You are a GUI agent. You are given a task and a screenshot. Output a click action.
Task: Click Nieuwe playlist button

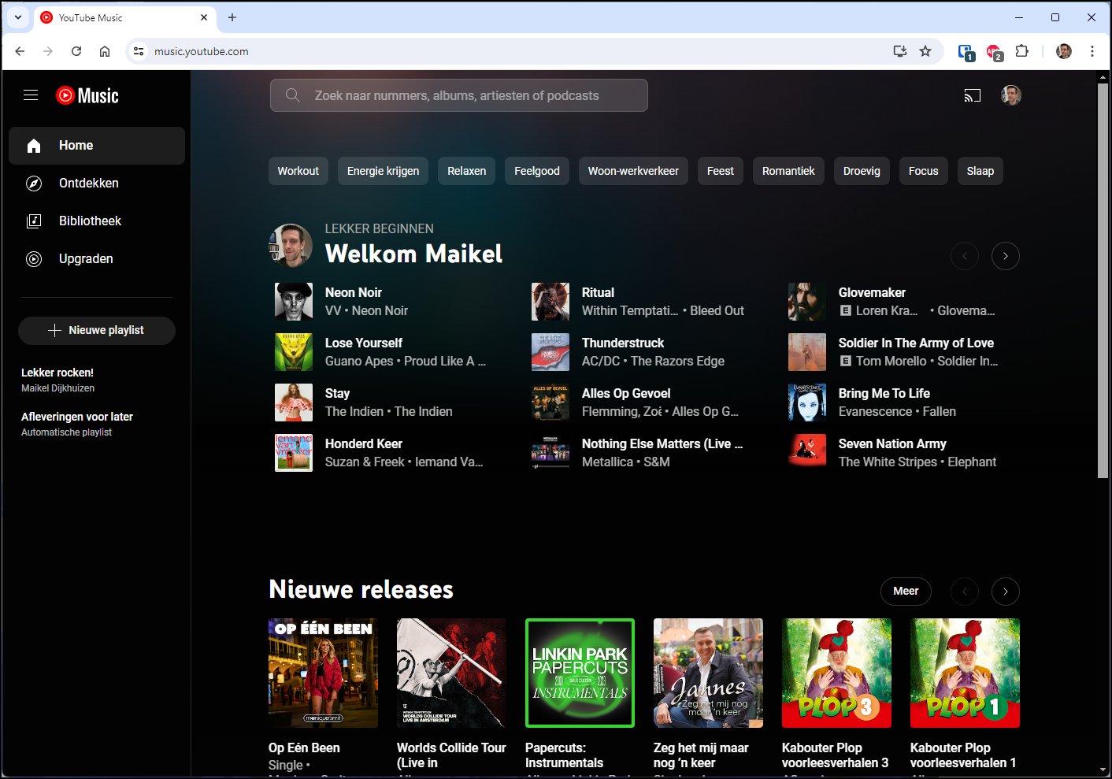pyautogui.click(x=97, y=331)
